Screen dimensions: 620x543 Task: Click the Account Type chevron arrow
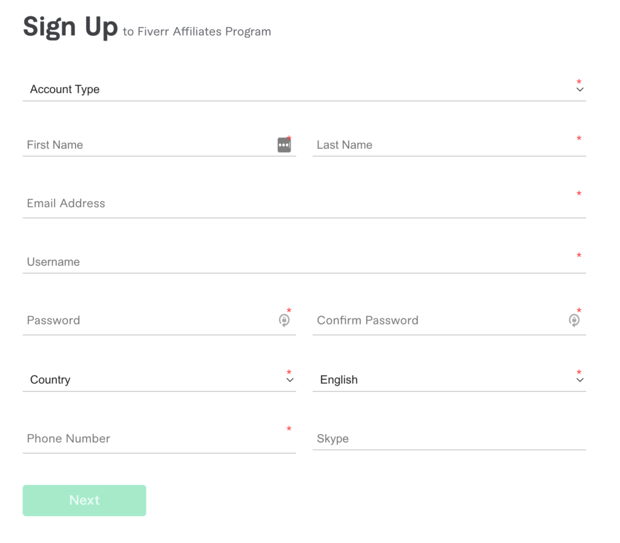click(x=579, y=90)
